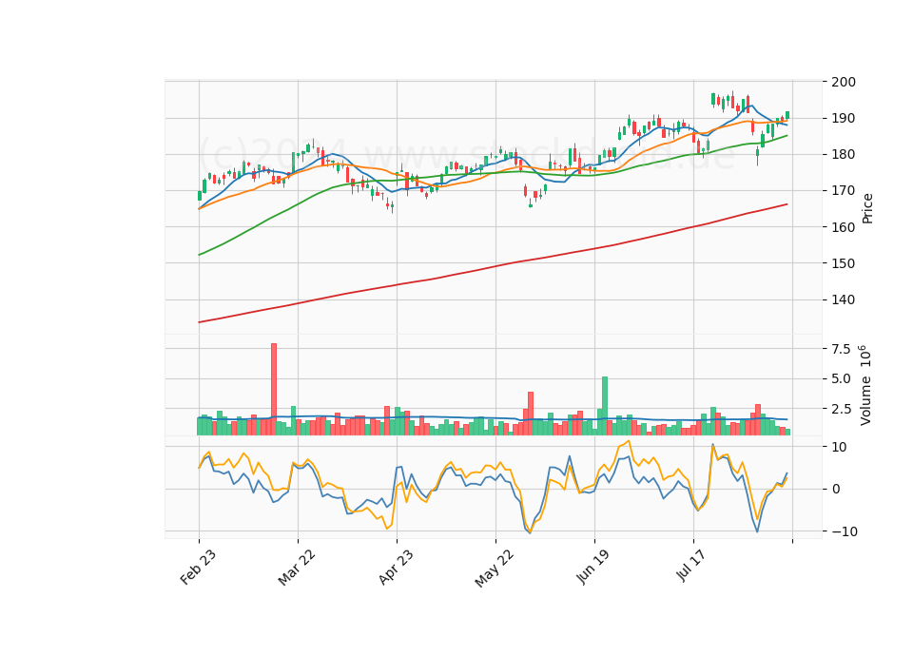Click the 'Jun 19' date label
This screenshot has height=656, width=913.
point(593,567)
